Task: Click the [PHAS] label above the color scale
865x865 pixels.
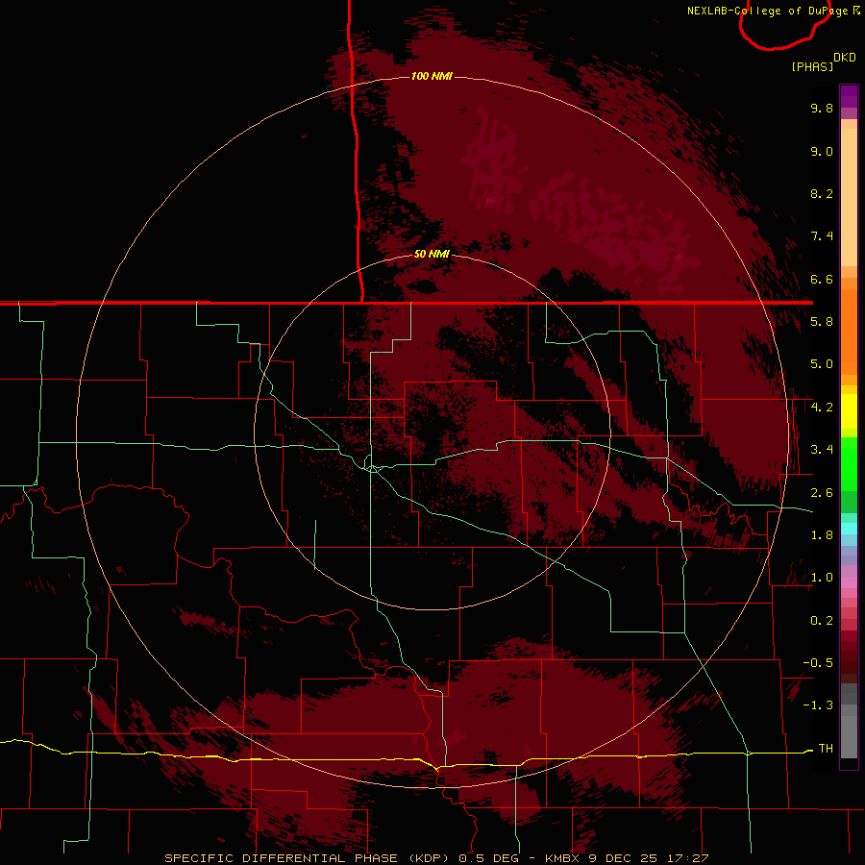Action: tap(812, 66)
